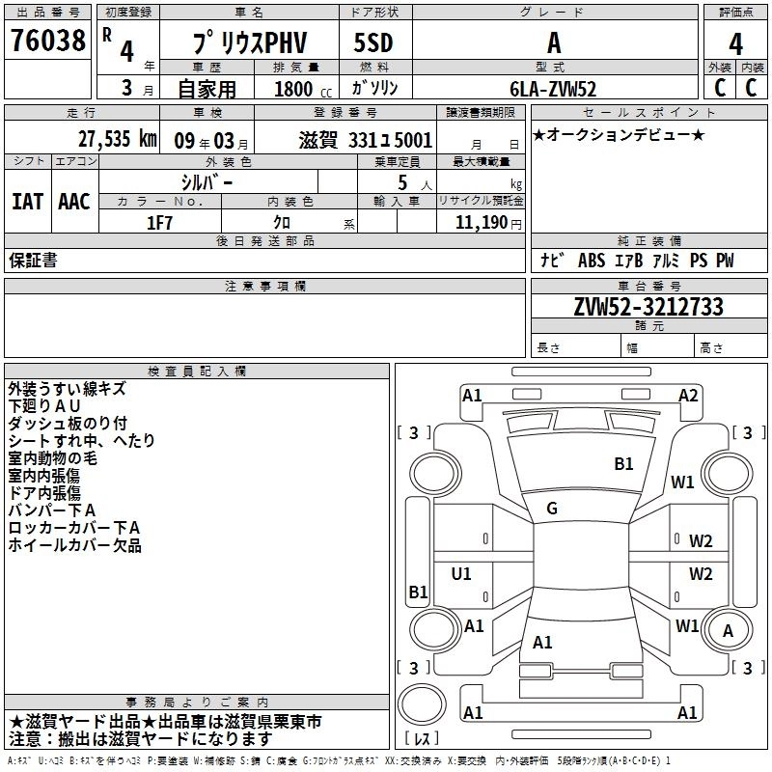Click the B1 mark on the hood
This screenshot has width=772, height=772.
coord(623,464)
